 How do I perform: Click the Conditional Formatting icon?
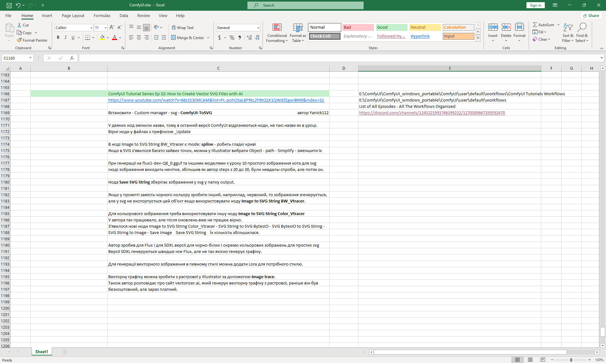[277, 28]
